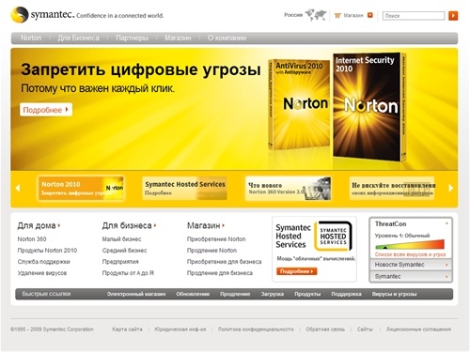The image size is (470, 352).
Task: Expand the ThreatCon panel arrow
Action: [x=446, y=223]
